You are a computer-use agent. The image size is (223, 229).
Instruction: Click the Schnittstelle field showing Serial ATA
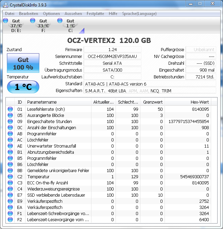113,63
